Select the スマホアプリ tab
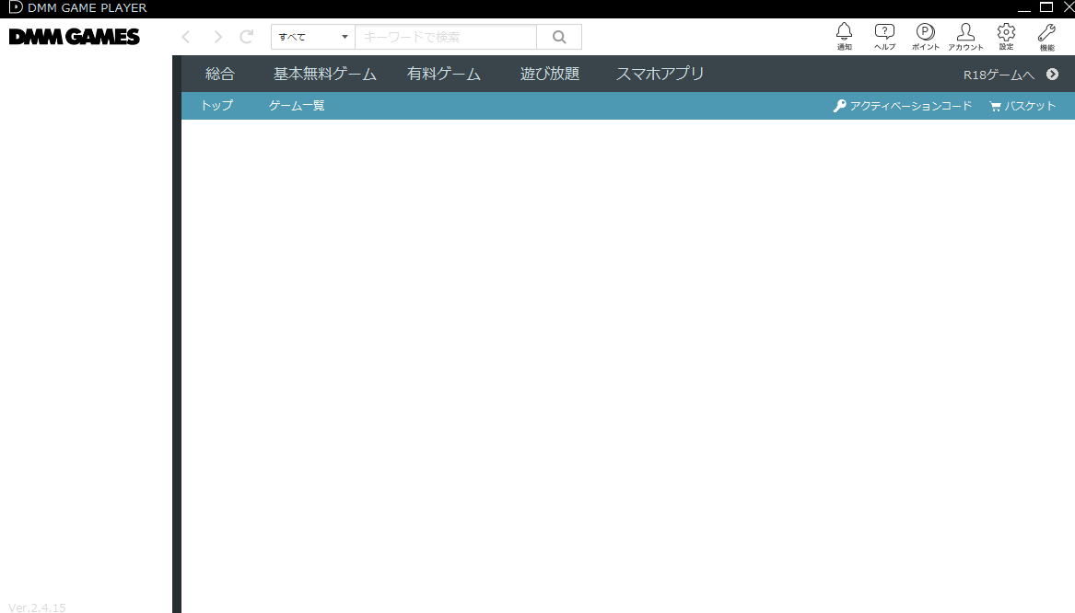Viewport: 1075px width, 613px height. (x=660, y=74)
